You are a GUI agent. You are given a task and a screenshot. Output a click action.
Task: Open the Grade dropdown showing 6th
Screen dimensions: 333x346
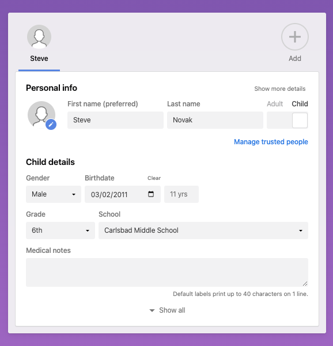(x=60, y=230)
